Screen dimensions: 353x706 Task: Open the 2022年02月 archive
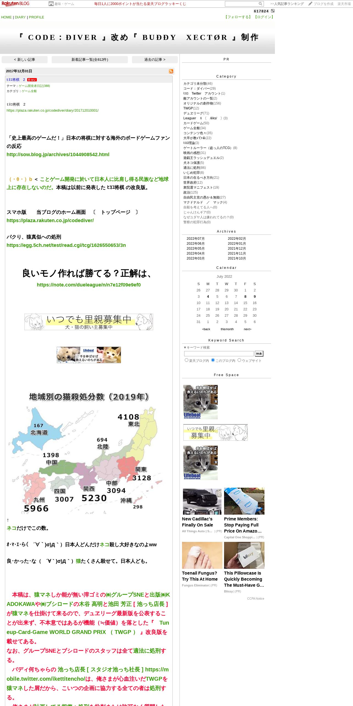[x=237, y=239]
